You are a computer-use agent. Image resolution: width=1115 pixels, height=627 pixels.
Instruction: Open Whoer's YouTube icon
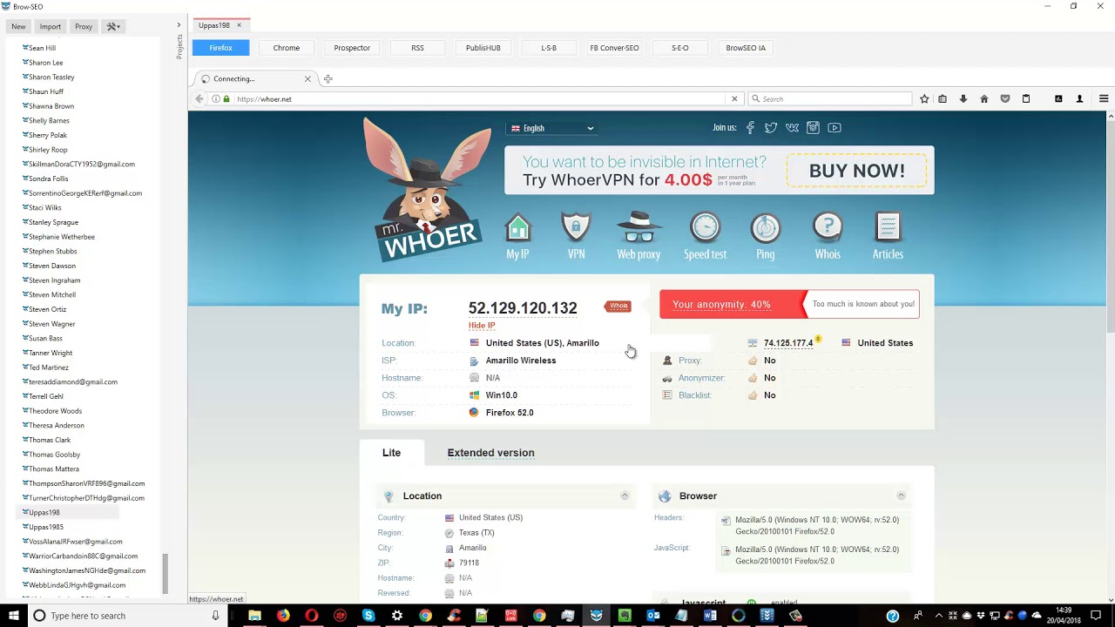click(x=835, y=128)
